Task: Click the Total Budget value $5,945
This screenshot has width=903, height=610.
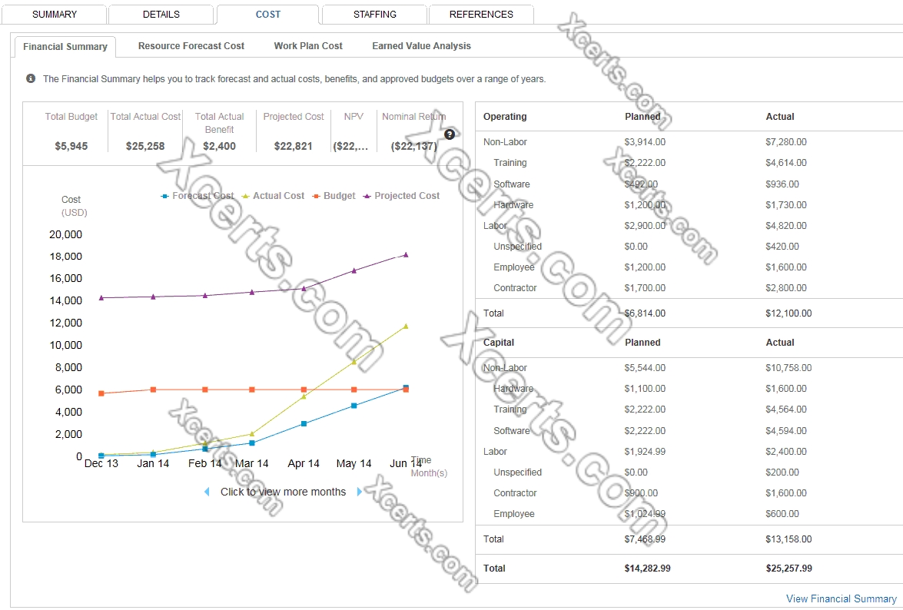Action: pyautogui.click(x=71, y=146)
